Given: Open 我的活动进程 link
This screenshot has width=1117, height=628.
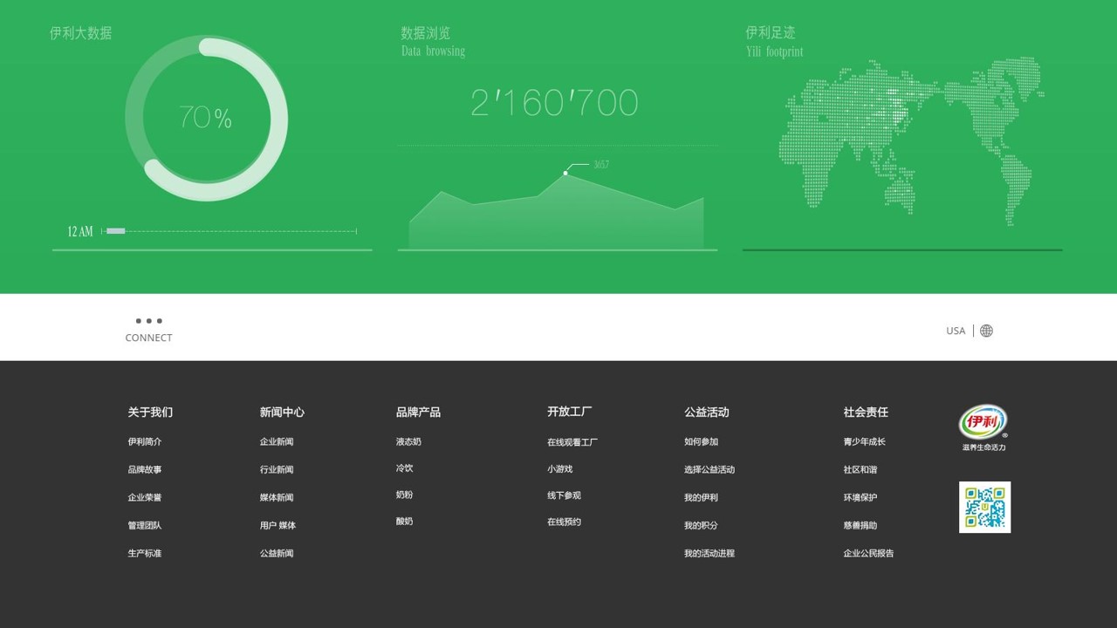Looking at the screenshot, I should click(709, 553).
